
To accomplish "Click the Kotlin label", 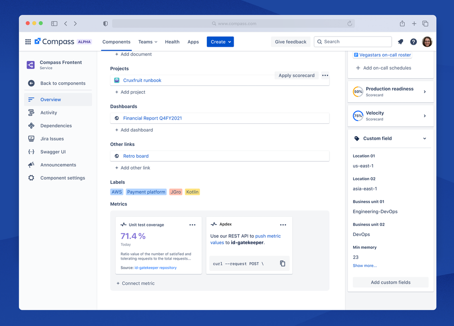I will click(192, 192).
